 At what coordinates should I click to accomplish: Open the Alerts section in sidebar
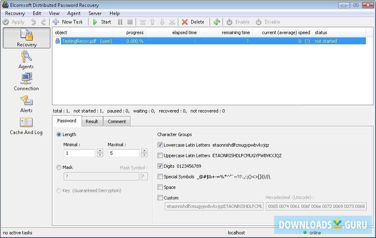pyautogui.click(x=26, y=104)
